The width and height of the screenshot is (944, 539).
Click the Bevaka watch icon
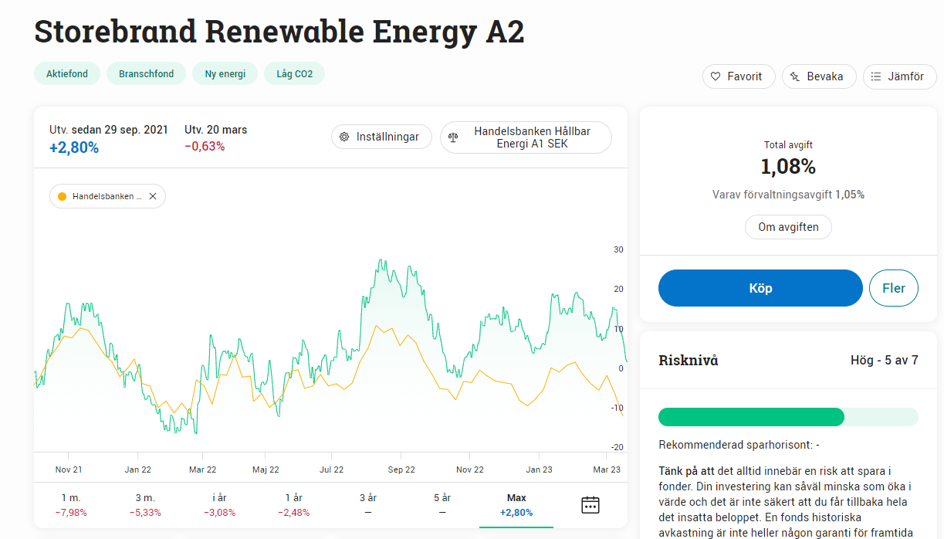tap(795, 76)
